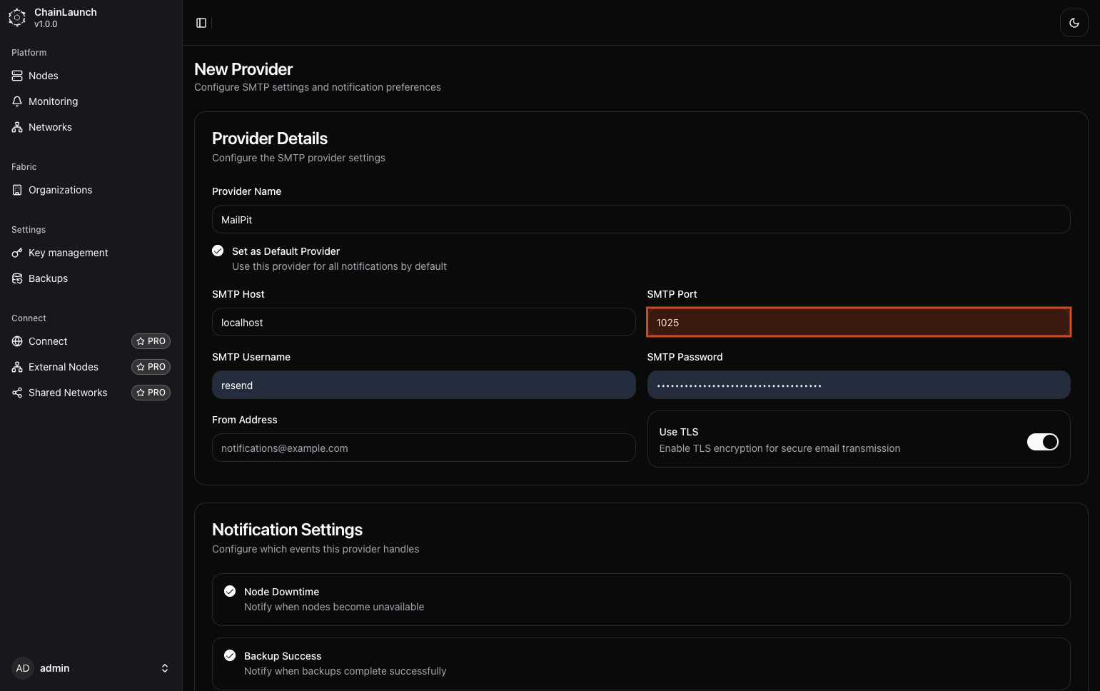Click the ChainLaunch gear logo
The width and height of the screenshot is (1100, 691).
17,18
